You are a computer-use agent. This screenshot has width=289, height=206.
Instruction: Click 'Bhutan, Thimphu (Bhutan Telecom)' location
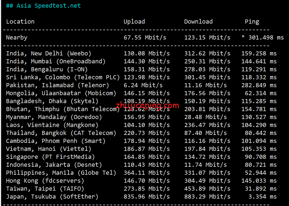[63, 109]
